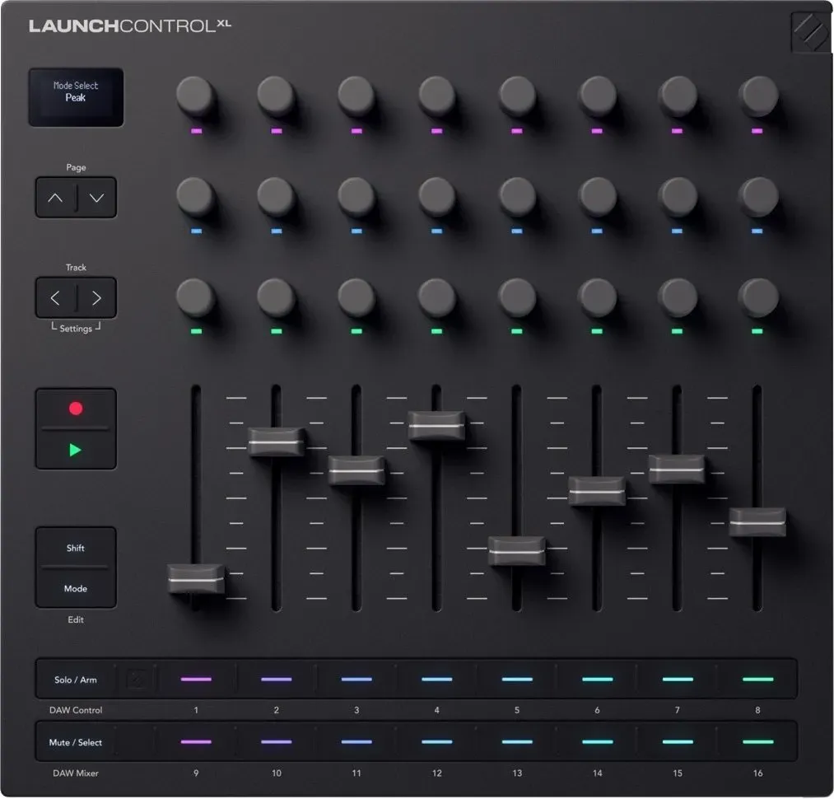Tap pad button numbered 4
This screenshot has width=834, height=799.
tap(436, 680)
